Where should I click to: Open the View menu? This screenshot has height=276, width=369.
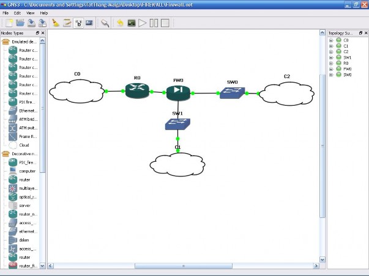(31, 12)
